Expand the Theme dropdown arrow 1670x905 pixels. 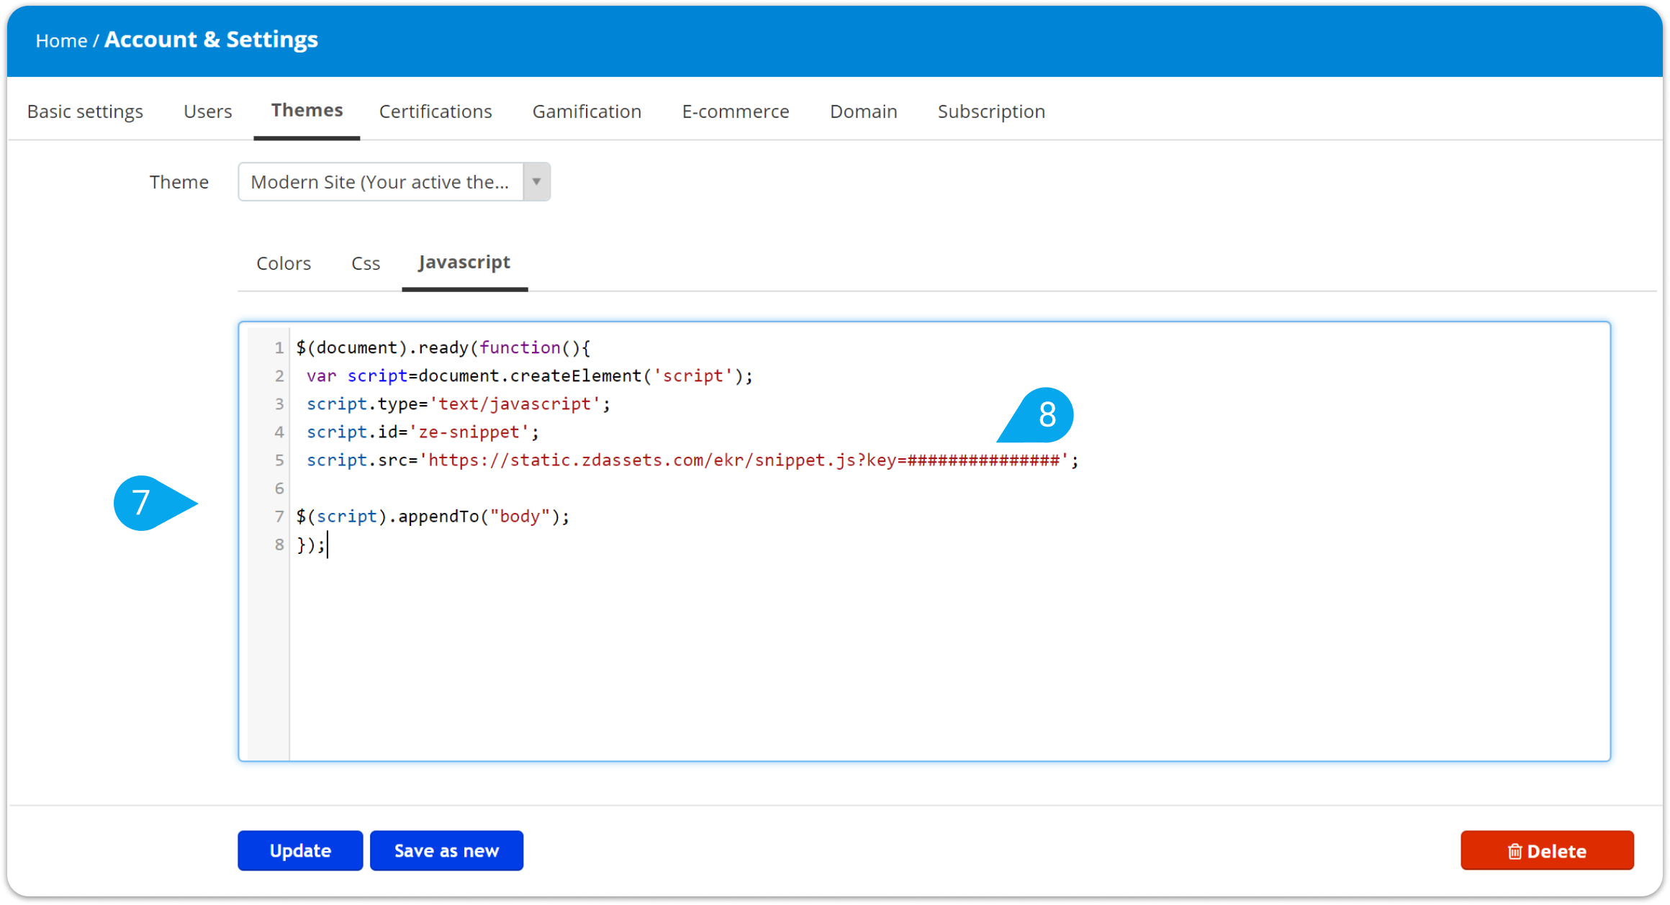pos(536,182)
